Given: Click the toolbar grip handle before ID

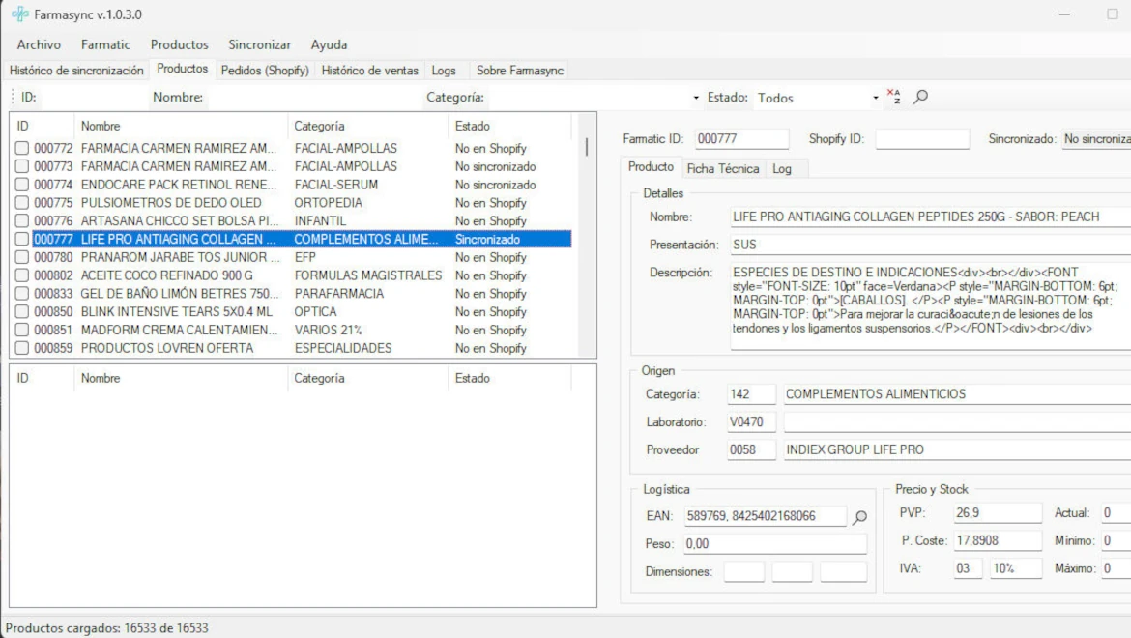Looking at the screenshot, I should tap(13, 97).
